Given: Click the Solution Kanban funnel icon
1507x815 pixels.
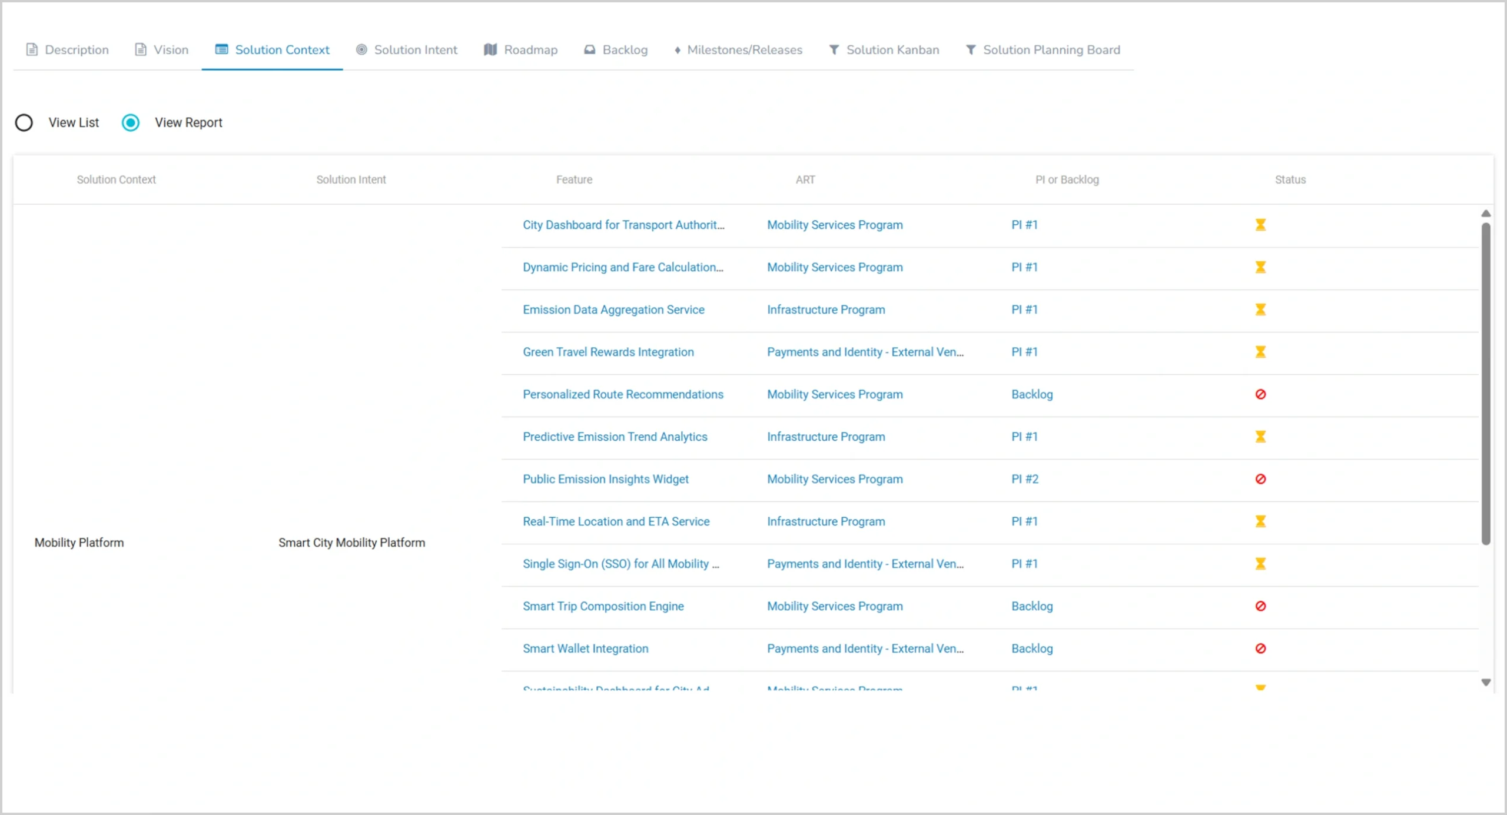Looking at the screenshot, I should point(834,49).
